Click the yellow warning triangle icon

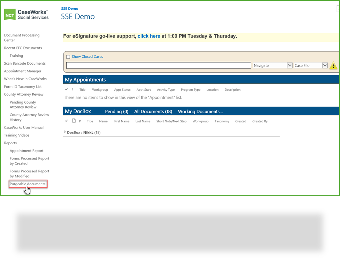click(333, 65)
